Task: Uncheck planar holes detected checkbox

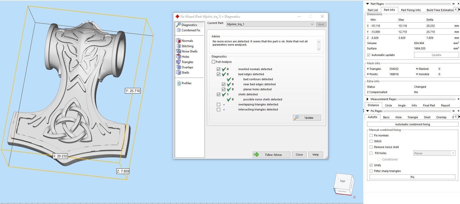Action: point(223,89)
